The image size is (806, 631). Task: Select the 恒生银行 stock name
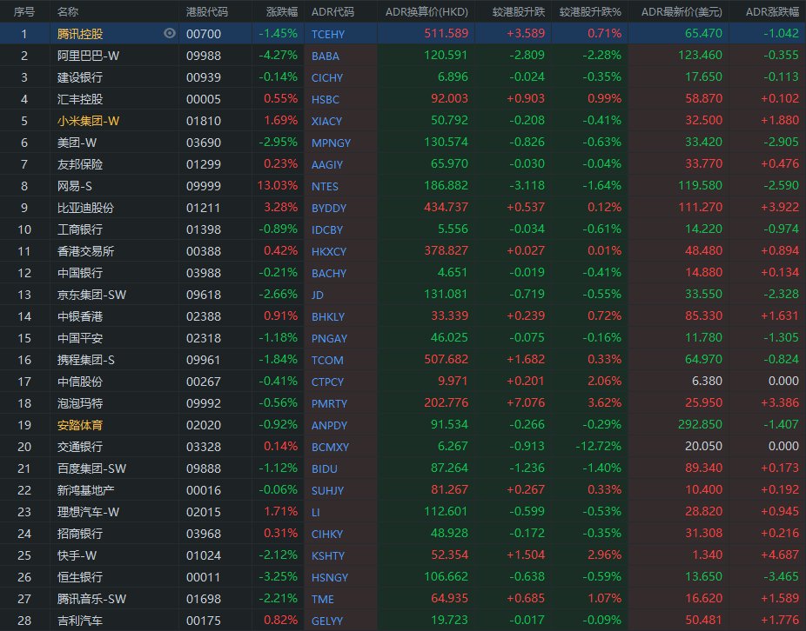pos(80,577)
